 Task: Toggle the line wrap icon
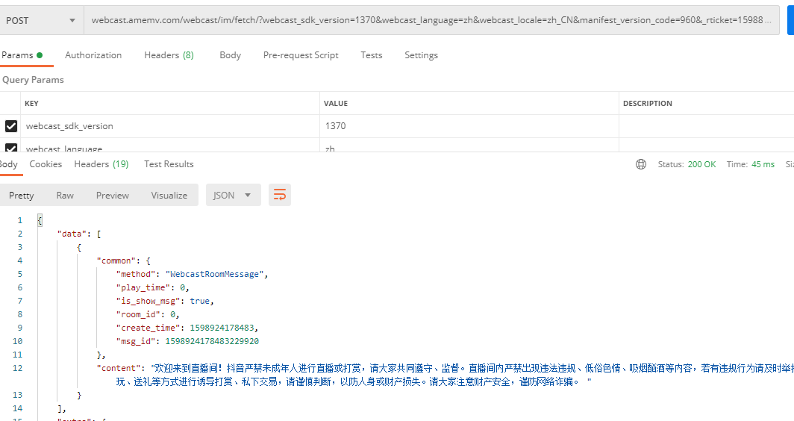(x=280, y=195)
